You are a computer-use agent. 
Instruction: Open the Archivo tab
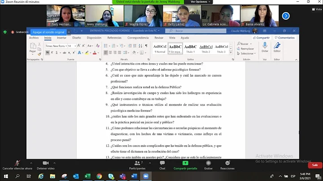click(34, 38)
